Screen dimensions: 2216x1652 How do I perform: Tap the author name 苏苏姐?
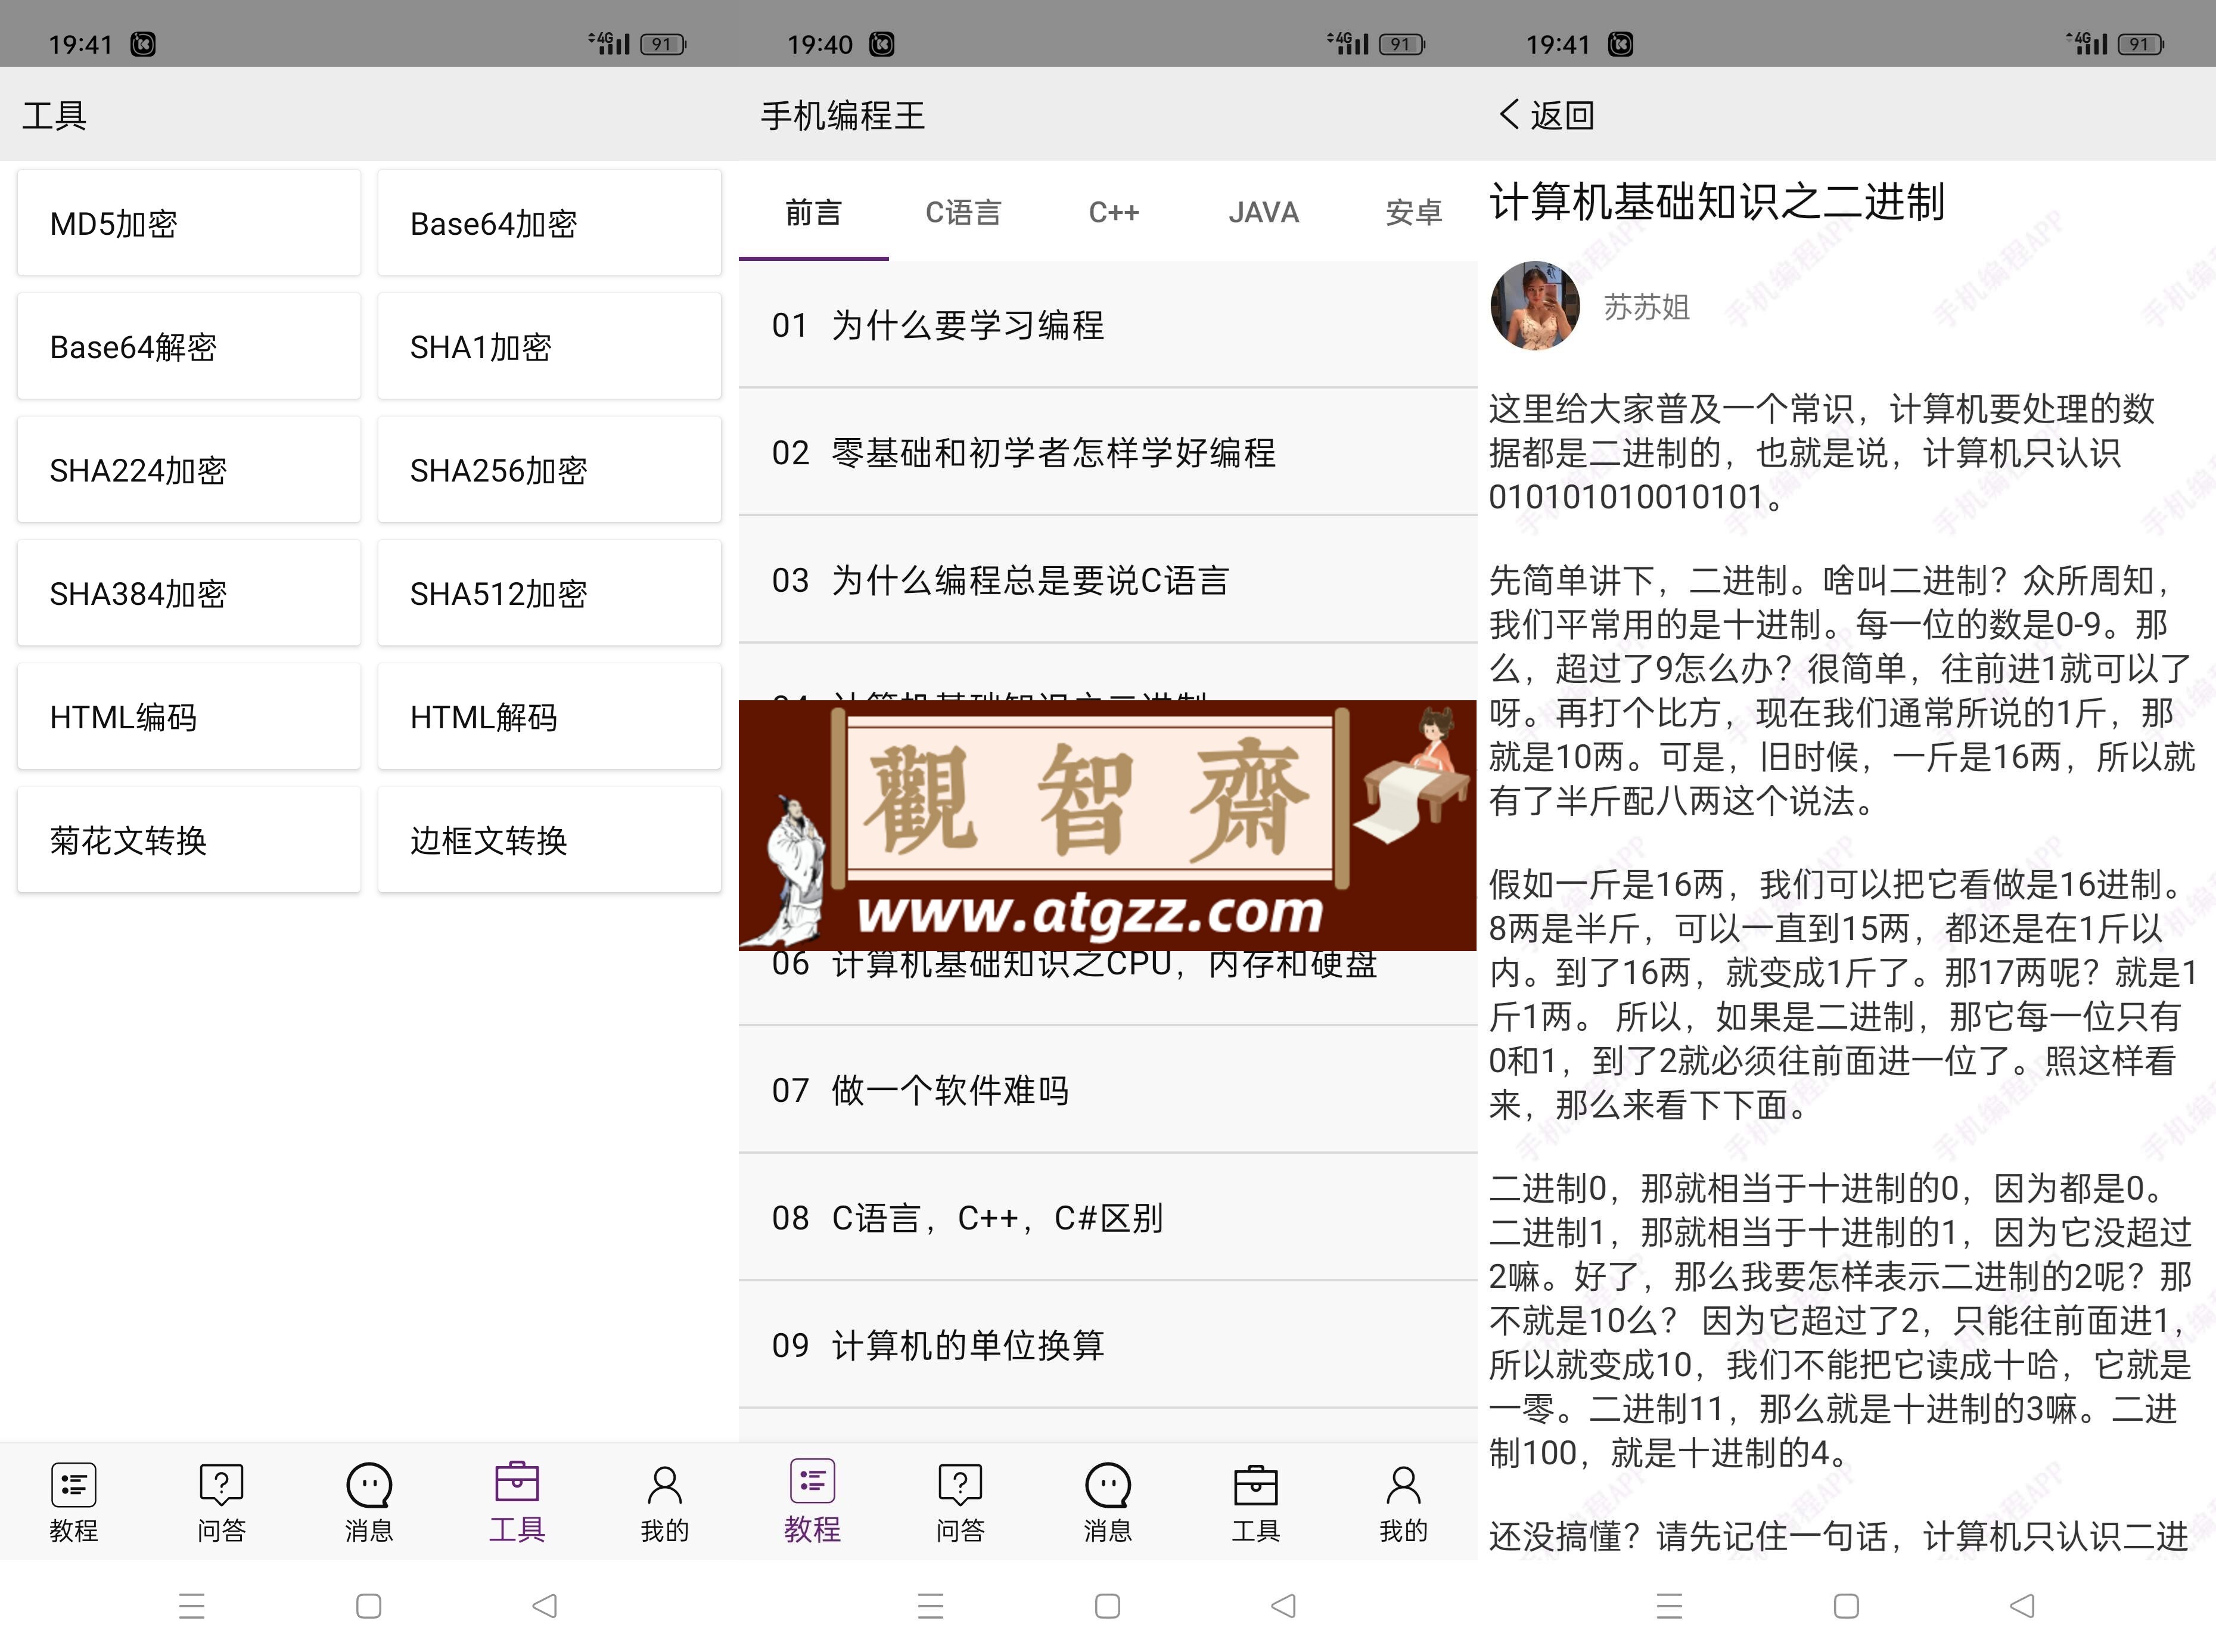tap(1646, 306)
